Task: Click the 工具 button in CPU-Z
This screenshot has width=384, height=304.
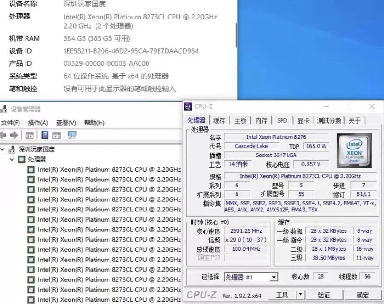Action: pyautogui.click(x=282, y=295)
